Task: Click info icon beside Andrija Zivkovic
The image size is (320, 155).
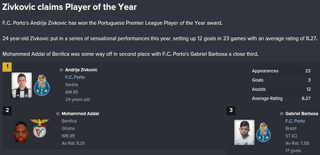Action: click(61, 70)
